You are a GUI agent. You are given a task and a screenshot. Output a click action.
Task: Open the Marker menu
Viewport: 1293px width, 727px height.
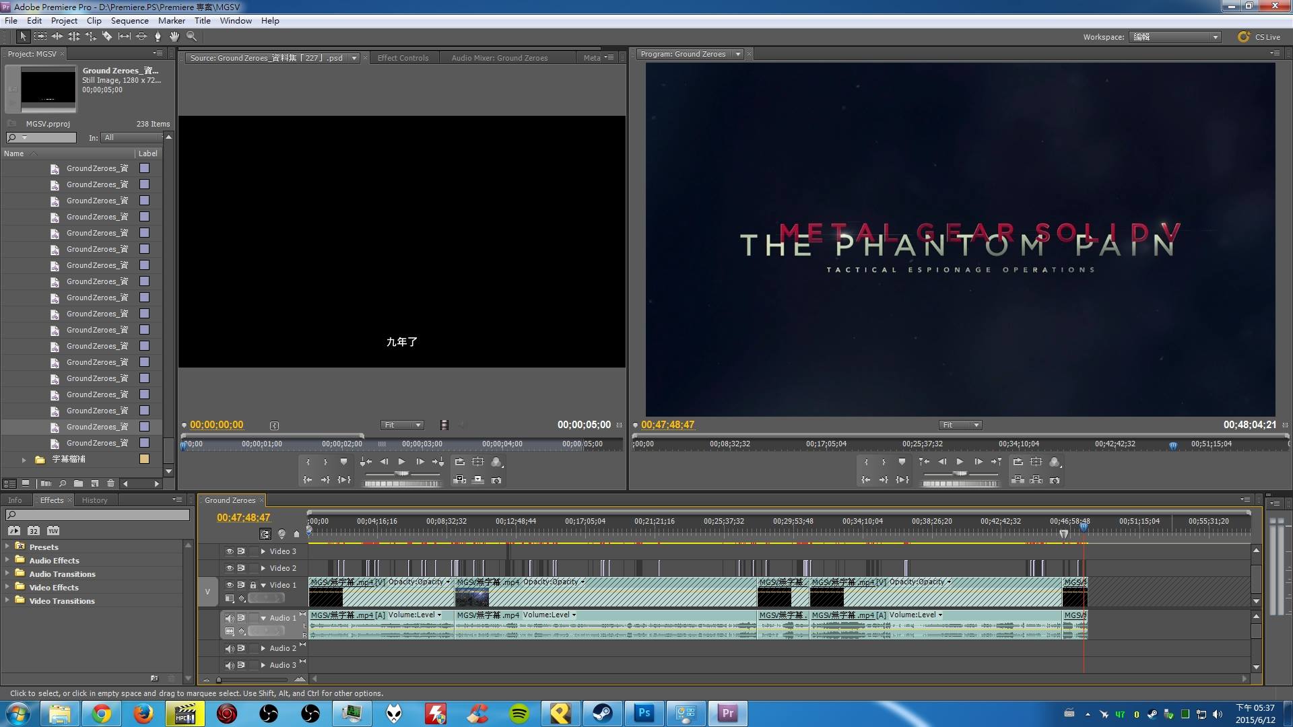172,21
